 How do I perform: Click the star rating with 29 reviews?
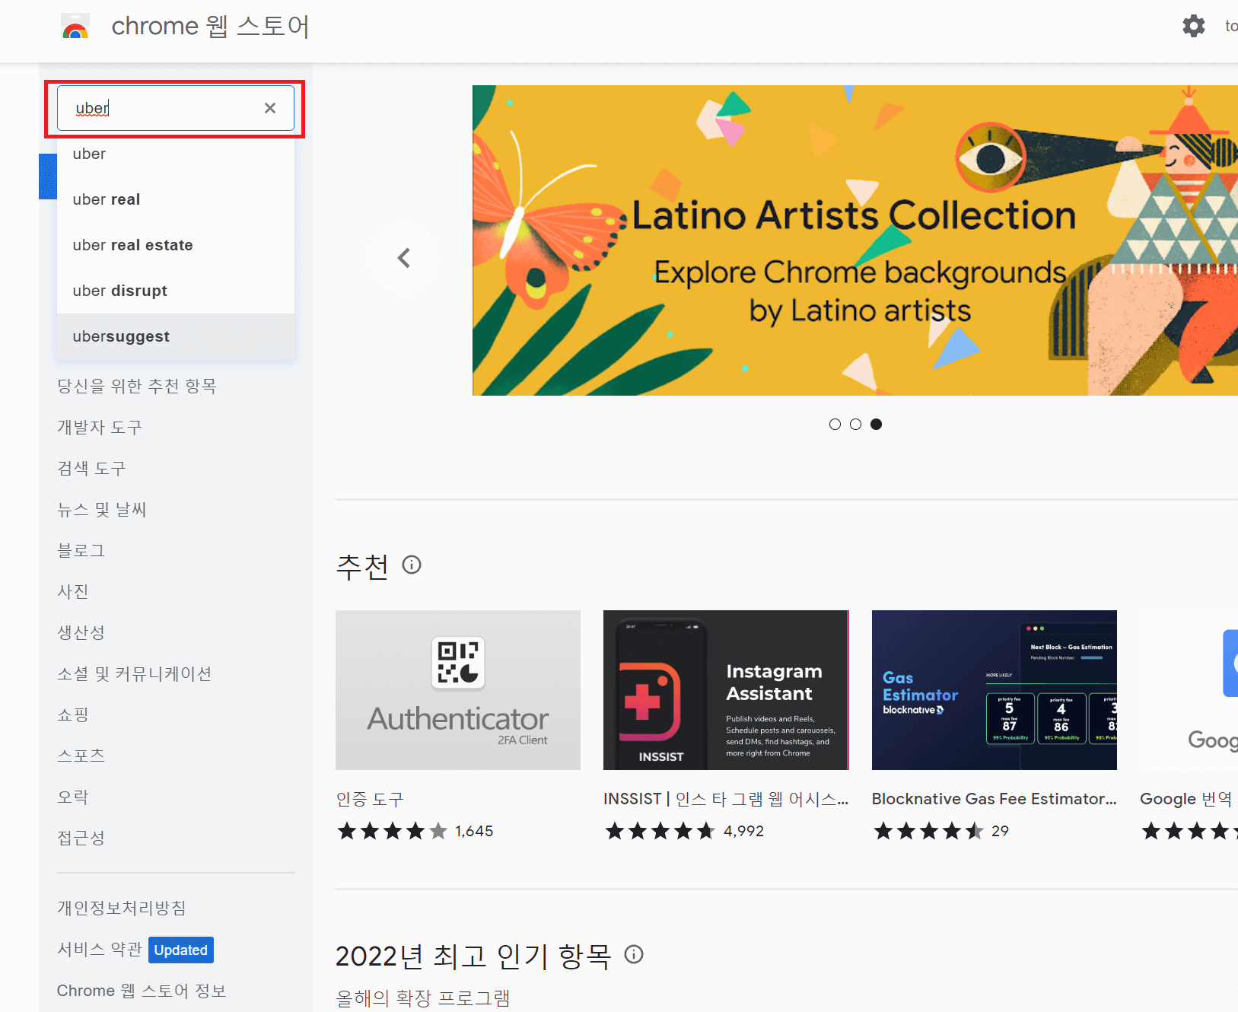click(929, 831)
